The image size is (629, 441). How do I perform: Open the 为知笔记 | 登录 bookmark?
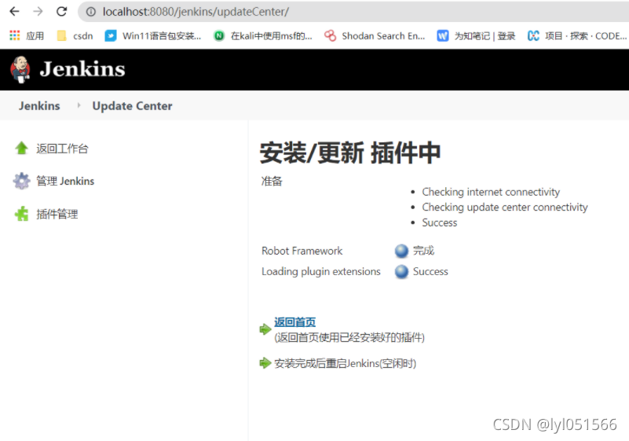pyautogui.click(x=476, y=35)
